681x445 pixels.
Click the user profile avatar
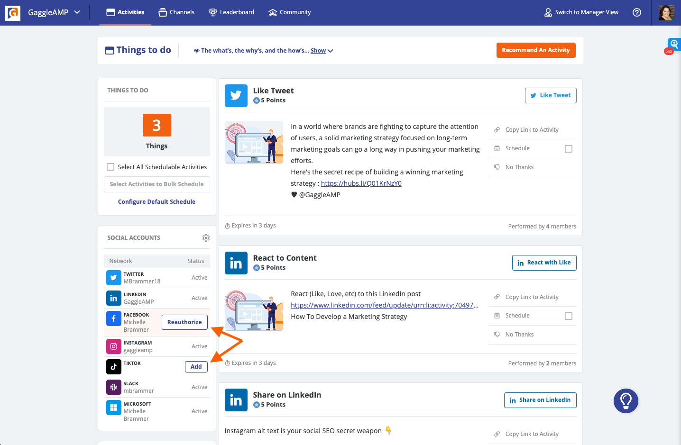pos(666,13)
